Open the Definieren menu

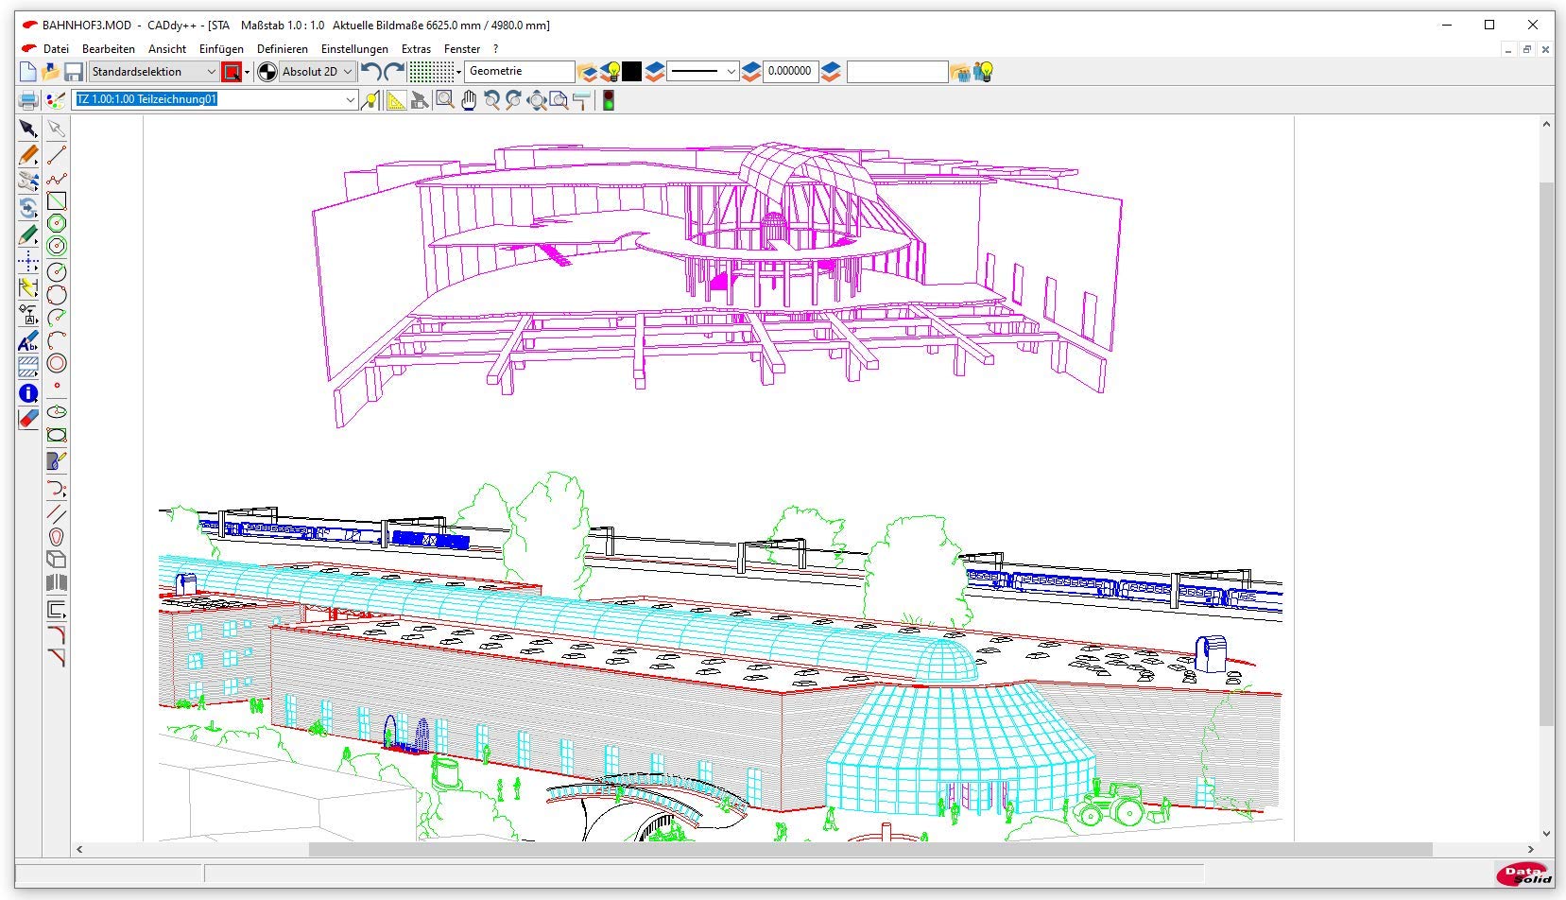[283, 49]
